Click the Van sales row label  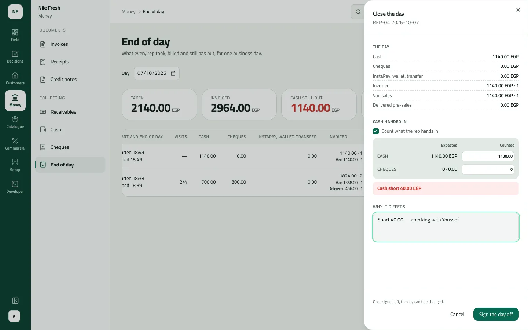(x=382, y=96)
